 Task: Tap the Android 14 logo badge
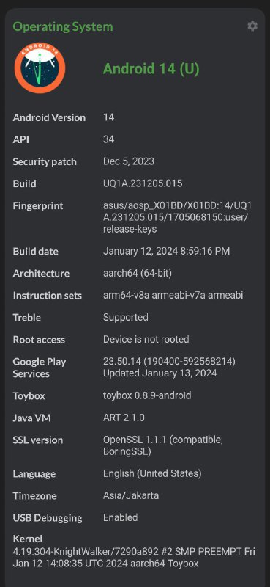pos(40,68)
